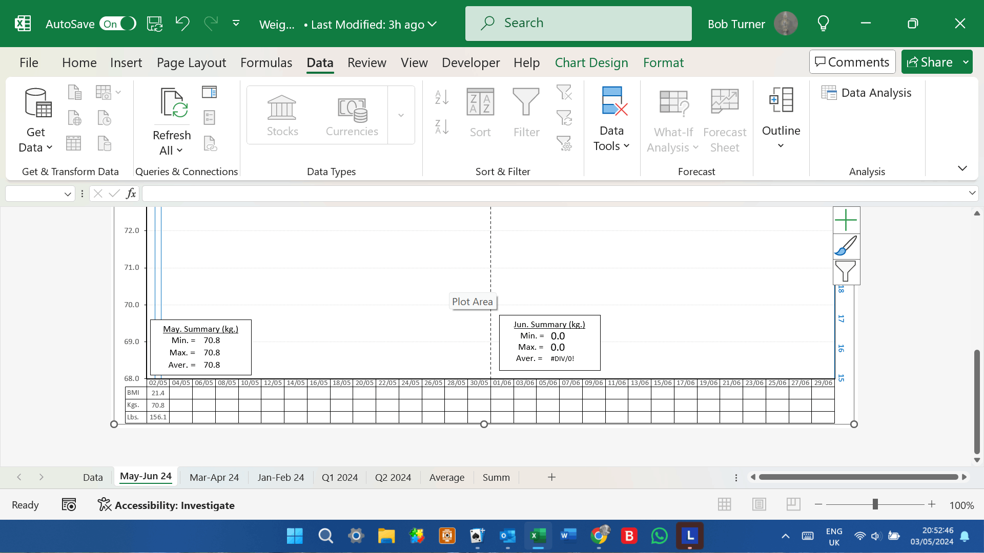Viewport: 984px width, 553px height.
Task: Open the Chart Filters funnel button
Action: 846,271
